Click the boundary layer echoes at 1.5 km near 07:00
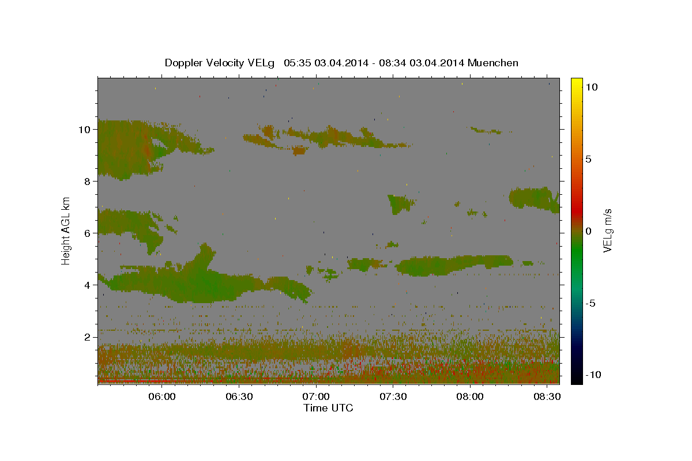The width and height of the screenshot is (692, 461). (316, 350)
